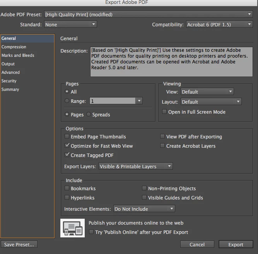
Task: Click the Save Preset button
Action: pos(19,244)
